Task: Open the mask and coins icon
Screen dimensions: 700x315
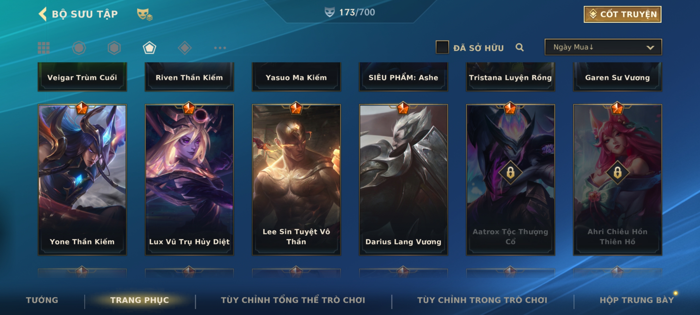Action: tap(145, 14)
